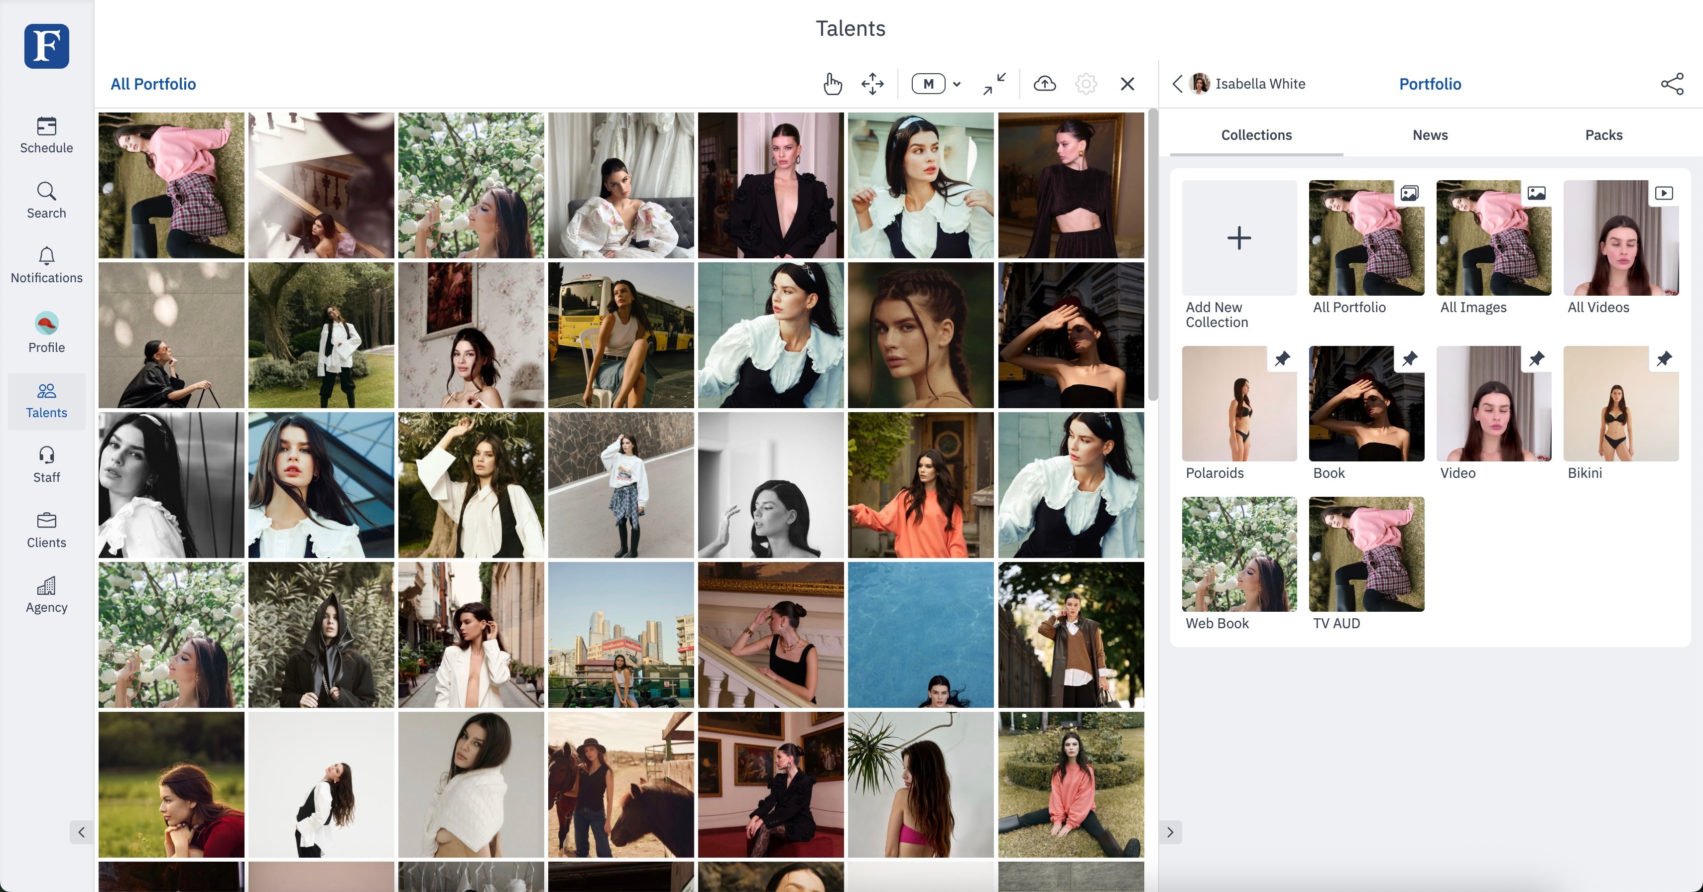The image size is (1703, 892).
Task: Click the move arrows tool icon
Action: (872, 84)
